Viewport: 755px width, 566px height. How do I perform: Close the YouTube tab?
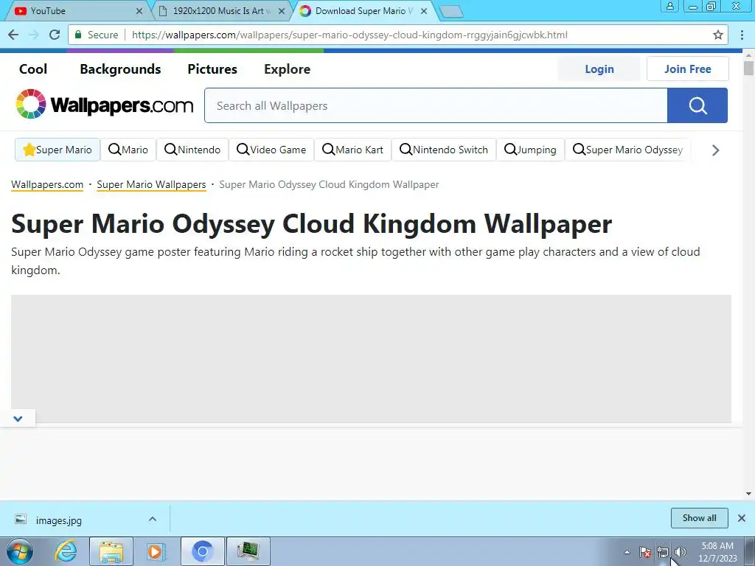pyautogui.click(x=139, y=11)
